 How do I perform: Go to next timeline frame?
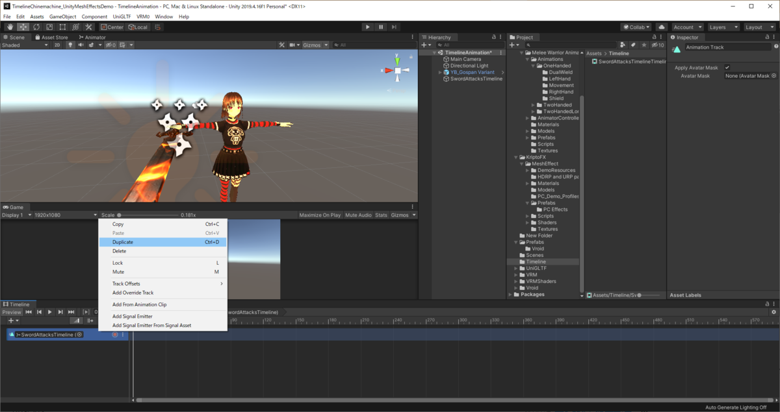click(x=60, y=312)
